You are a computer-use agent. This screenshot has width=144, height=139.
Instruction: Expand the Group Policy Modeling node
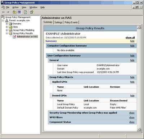tap(7, 30)
